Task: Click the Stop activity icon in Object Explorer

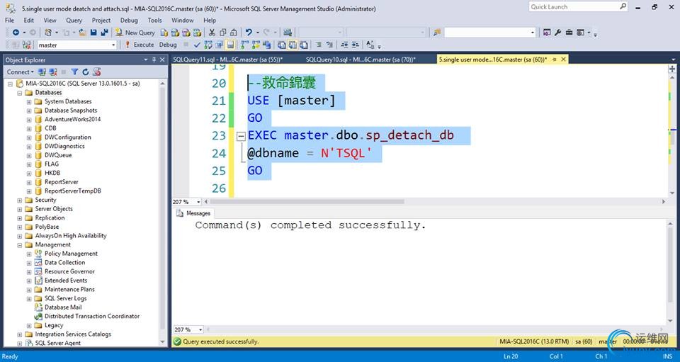Action: click(64, 72)
